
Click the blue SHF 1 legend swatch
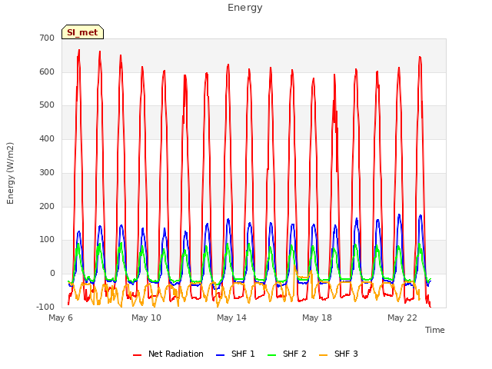click(x=221, y=355)
